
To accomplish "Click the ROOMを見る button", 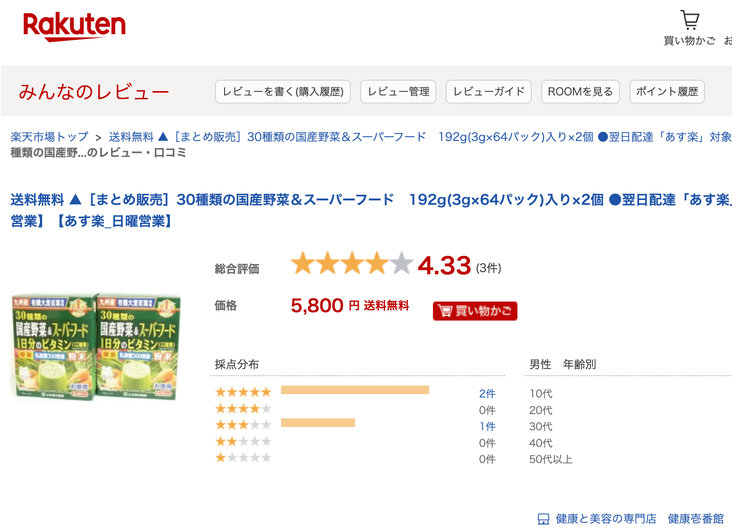I will click(580, 92).
